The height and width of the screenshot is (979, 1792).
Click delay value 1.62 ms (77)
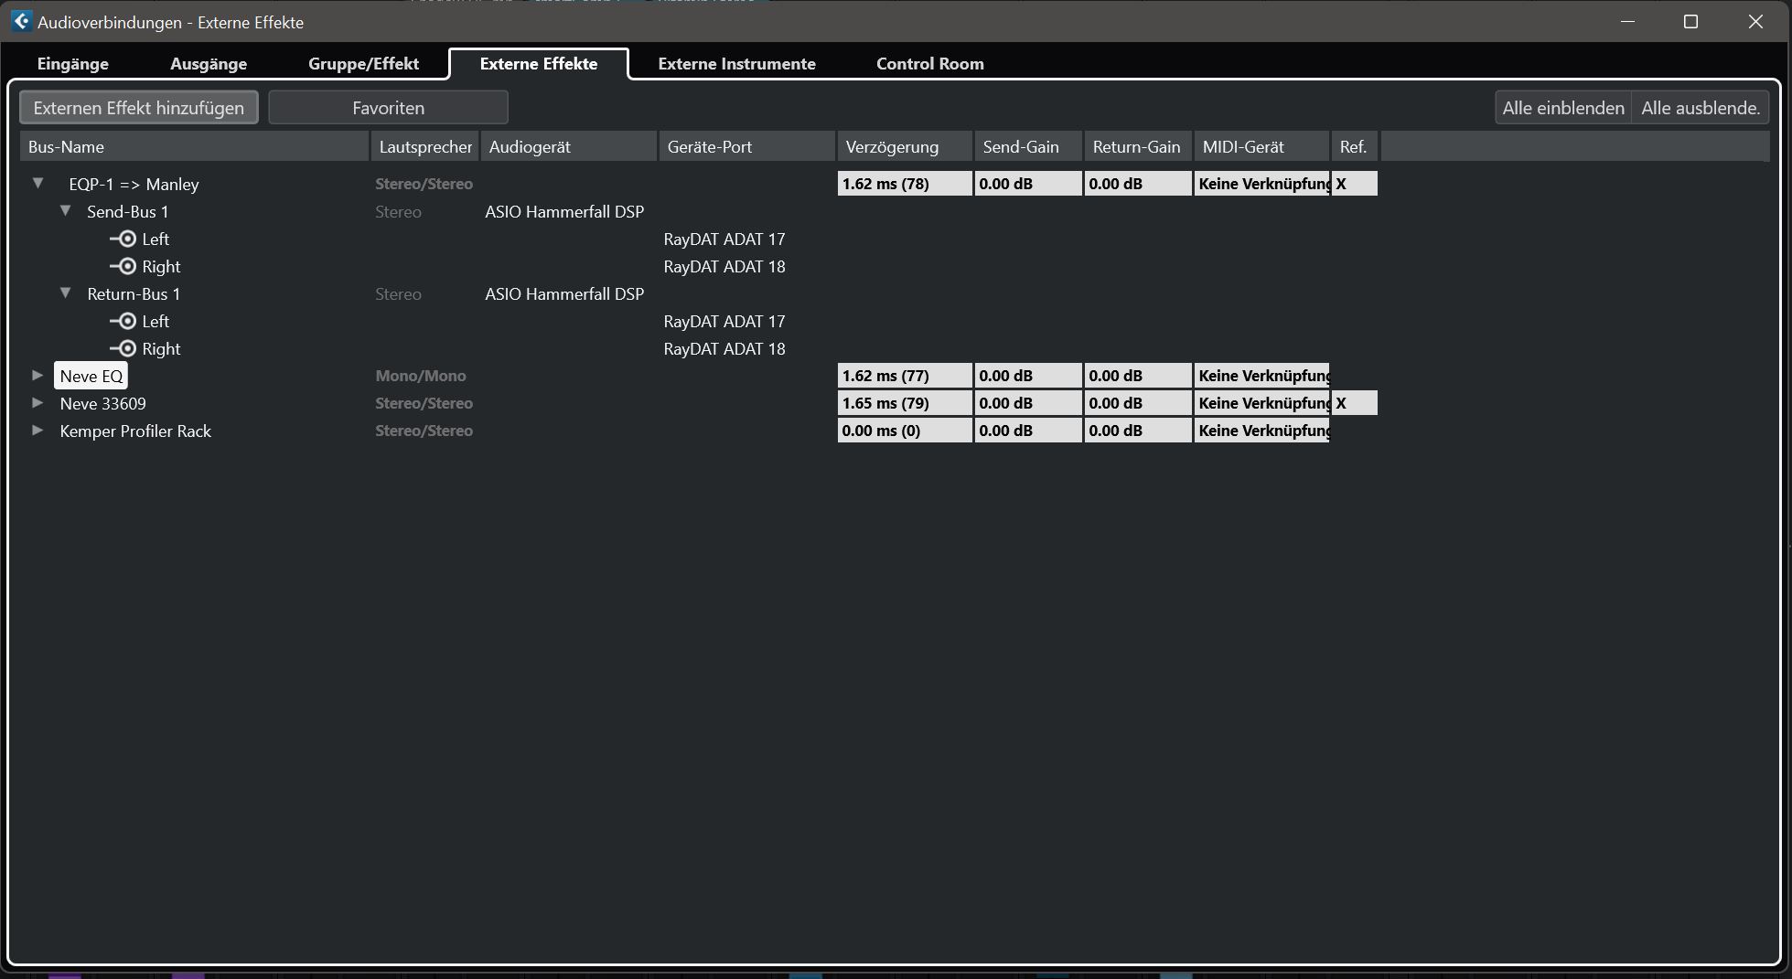pyautogui.click(x=905, y=376)
